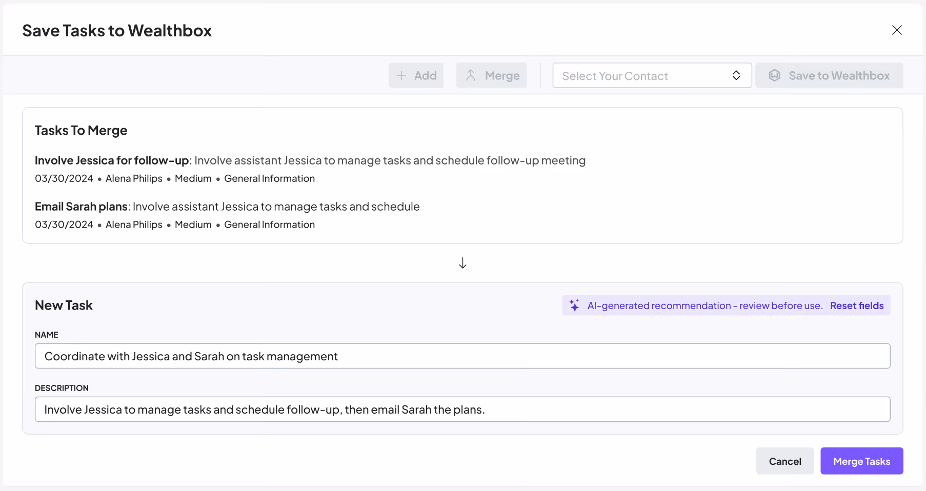Click the NAME field label

(x=47, y=335)
